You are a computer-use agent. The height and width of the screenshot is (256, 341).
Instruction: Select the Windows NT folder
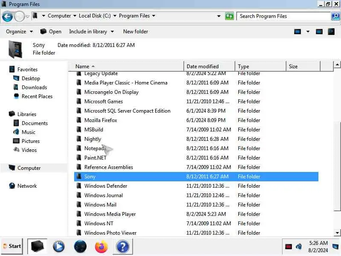pos(99,223)
